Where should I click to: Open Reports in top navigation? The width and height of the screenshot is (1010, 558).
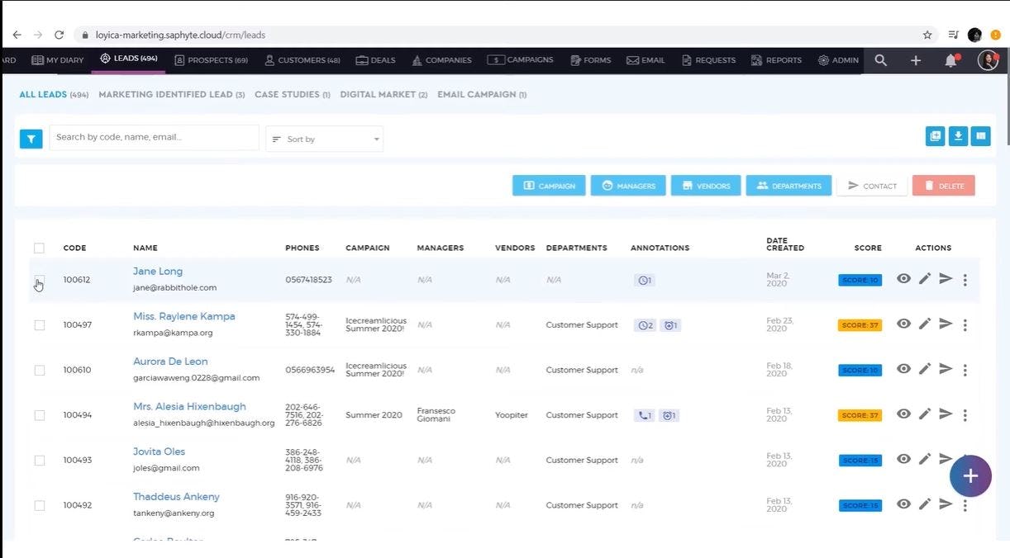[776, 60]
